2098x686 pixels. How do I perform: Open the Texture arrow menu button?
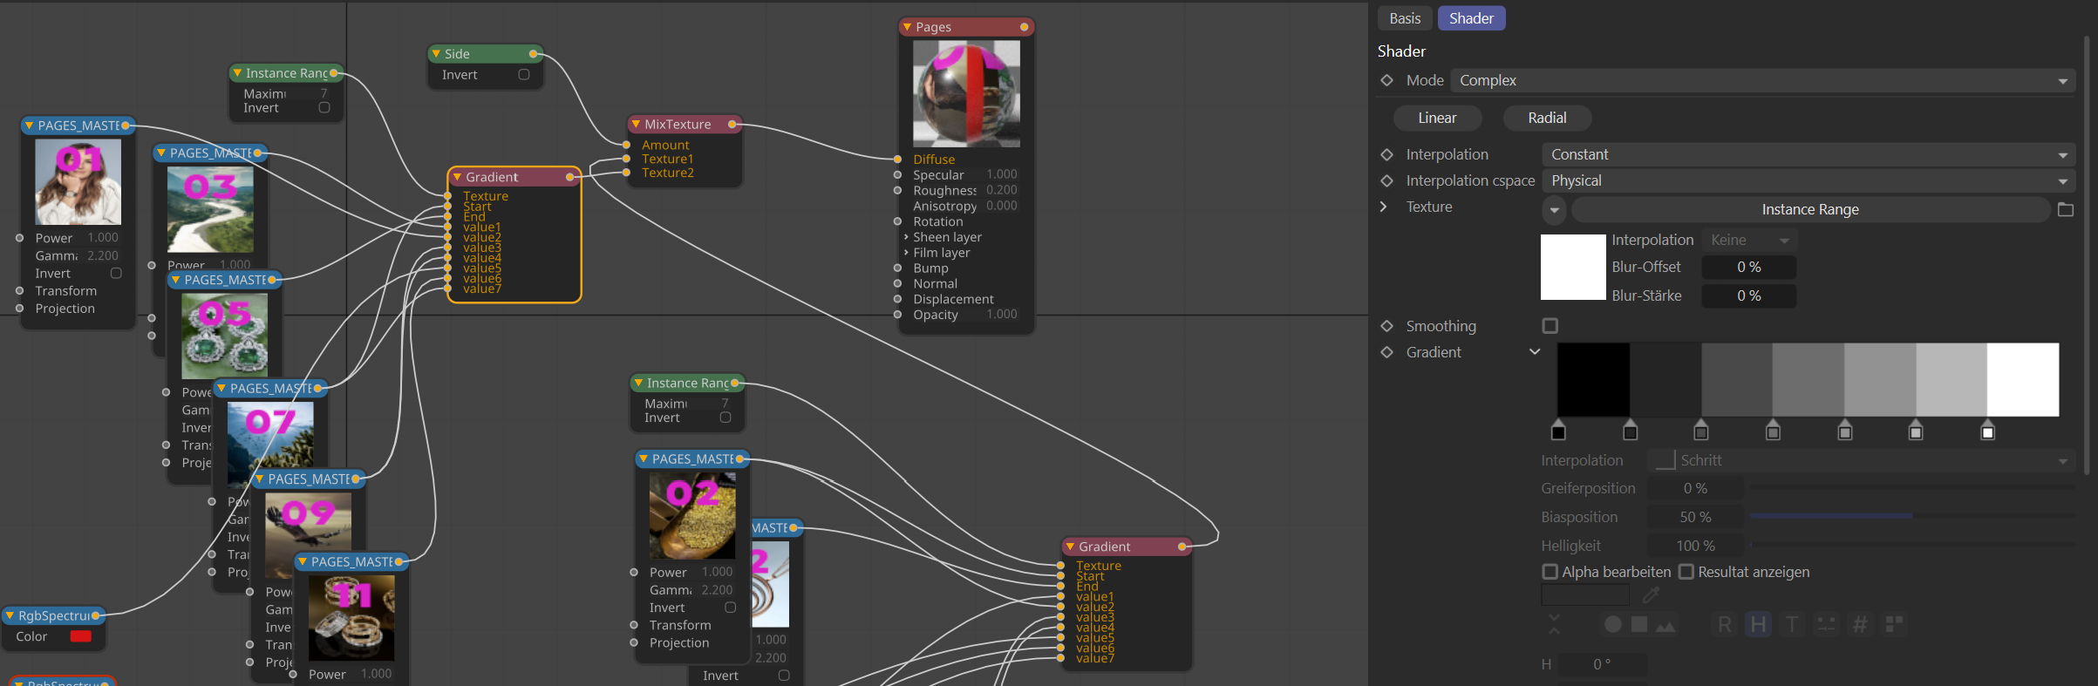point(1555,209)
